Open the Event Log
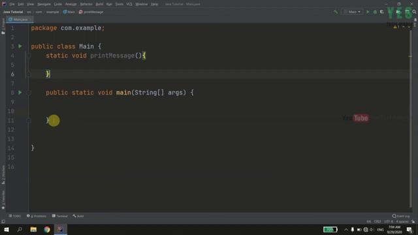 tap(401, 216)
